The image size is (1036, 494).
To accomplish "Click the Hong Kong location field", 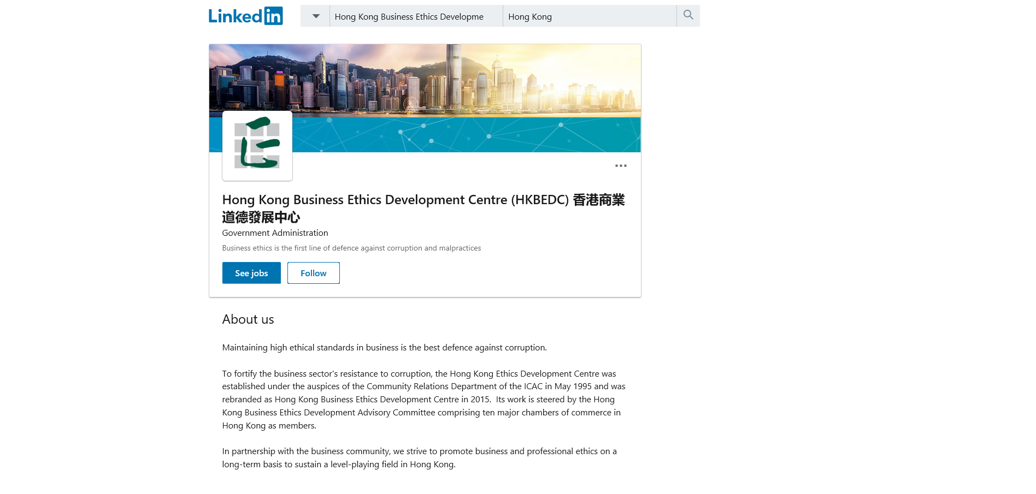I will [x=590, y=16].
